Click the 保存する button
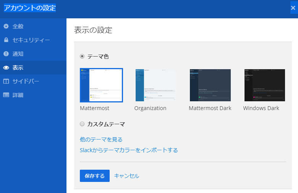 95,176
